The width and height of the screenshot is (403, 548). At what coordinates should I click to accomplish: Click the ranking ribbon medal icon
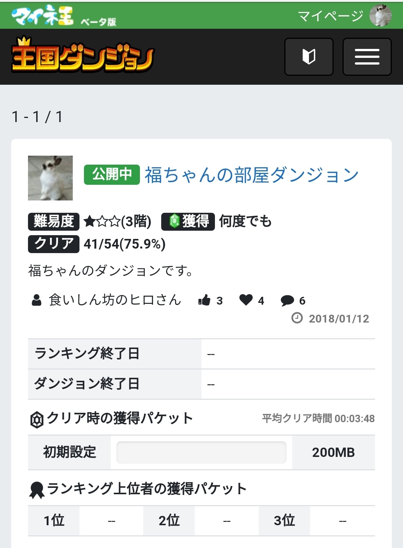point(37,490)
